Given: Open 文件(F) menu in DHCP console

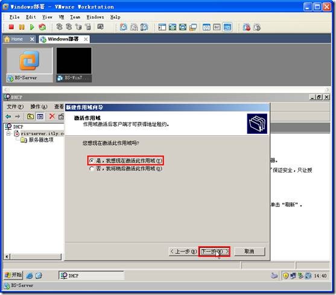Looking at the screenshot, I should [x=15, y=106].
